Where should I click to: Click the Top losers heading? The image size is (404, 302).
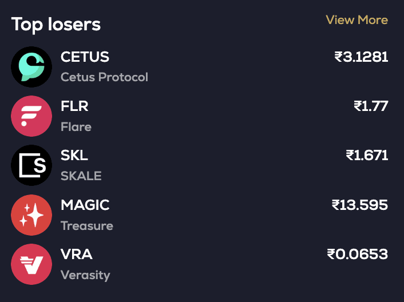click(x=56, y=25)
